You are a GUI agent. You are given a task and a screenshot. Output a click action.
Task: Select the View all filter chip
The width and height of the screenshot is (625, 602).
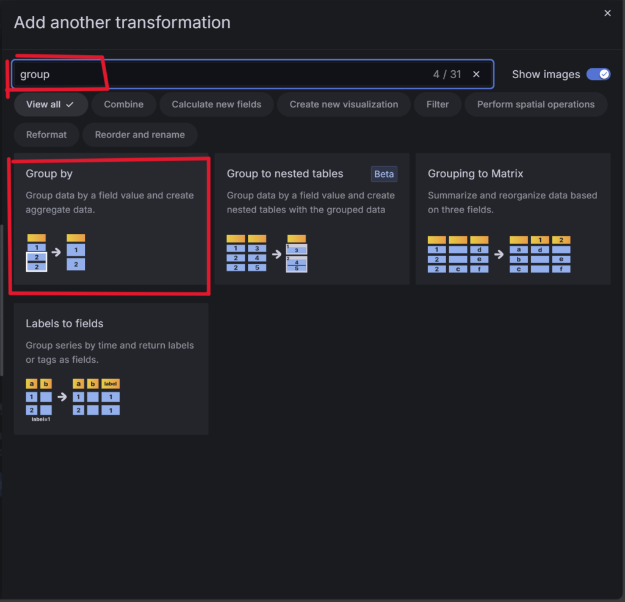[51, 104]
